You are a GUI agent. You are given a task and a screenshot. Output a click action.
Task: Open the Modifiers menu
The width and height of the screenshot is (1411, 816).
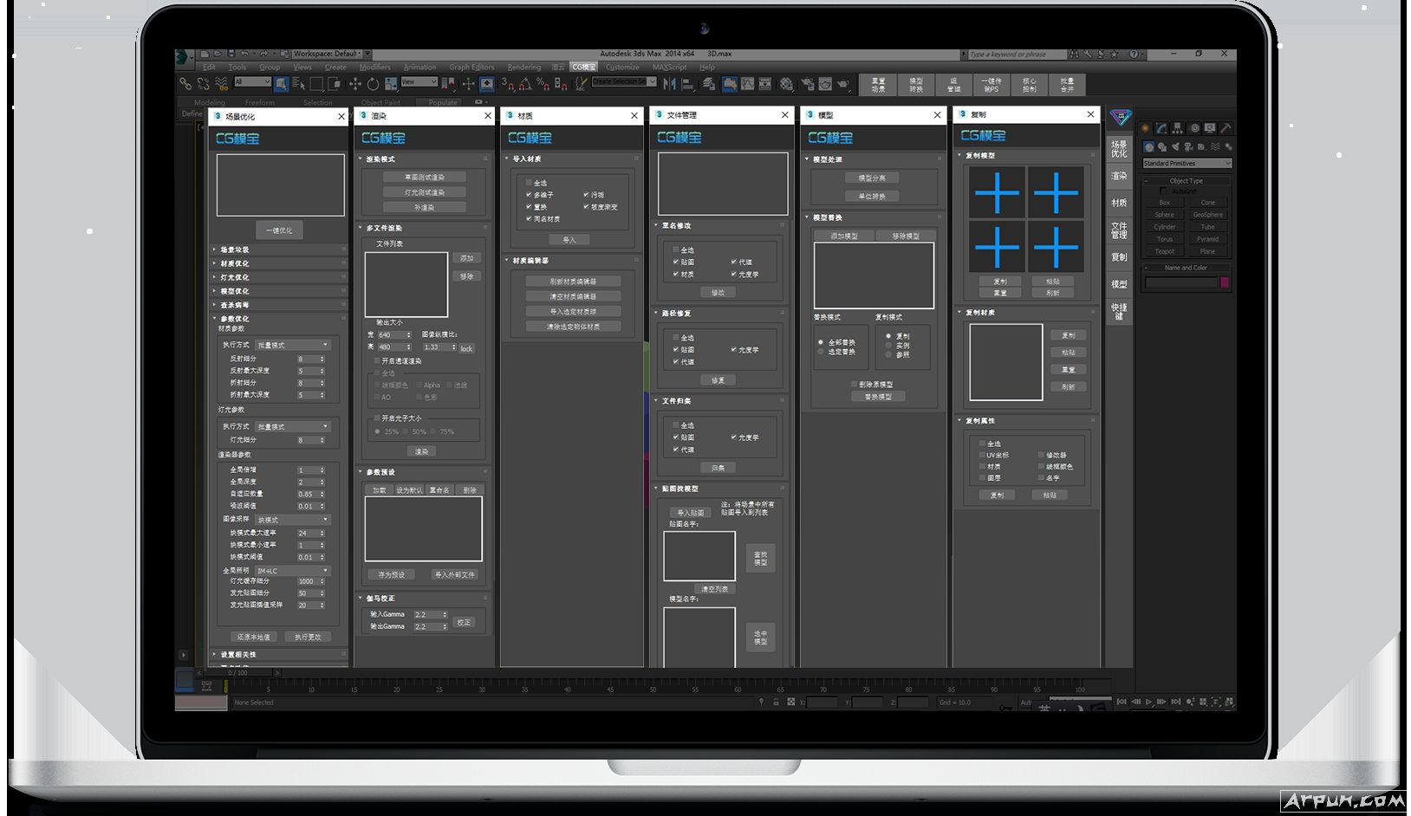(x=374, y=67)
